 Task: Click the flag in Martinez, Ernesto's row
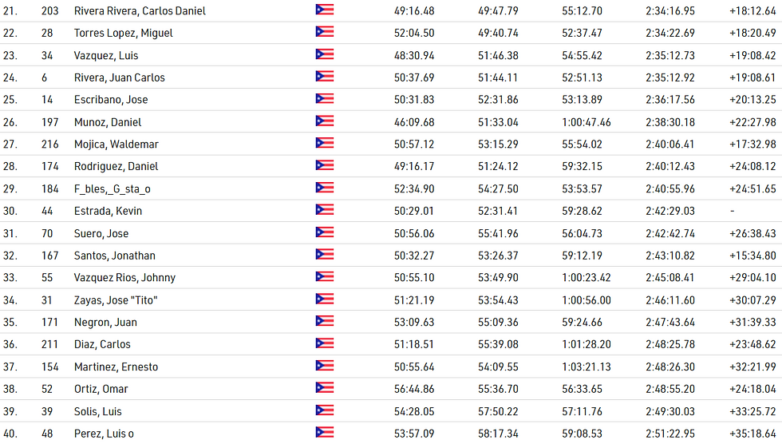point(324,367)
